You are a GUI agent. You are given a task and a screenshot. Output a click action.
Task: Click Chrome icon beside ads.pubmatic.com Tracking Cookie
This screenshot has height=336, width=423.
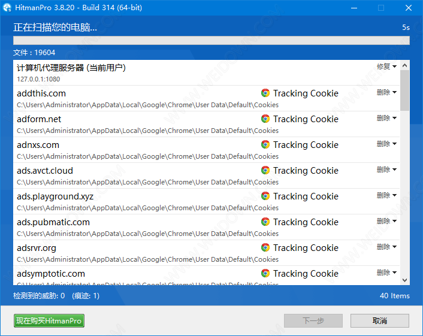tap(265, 222)
